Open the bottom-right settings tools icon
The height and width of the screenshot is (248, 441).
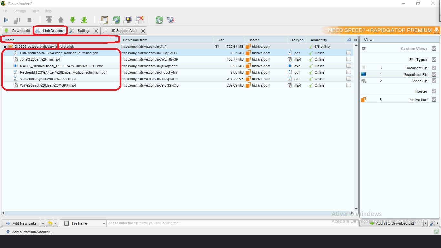click(x=432, y=223)
